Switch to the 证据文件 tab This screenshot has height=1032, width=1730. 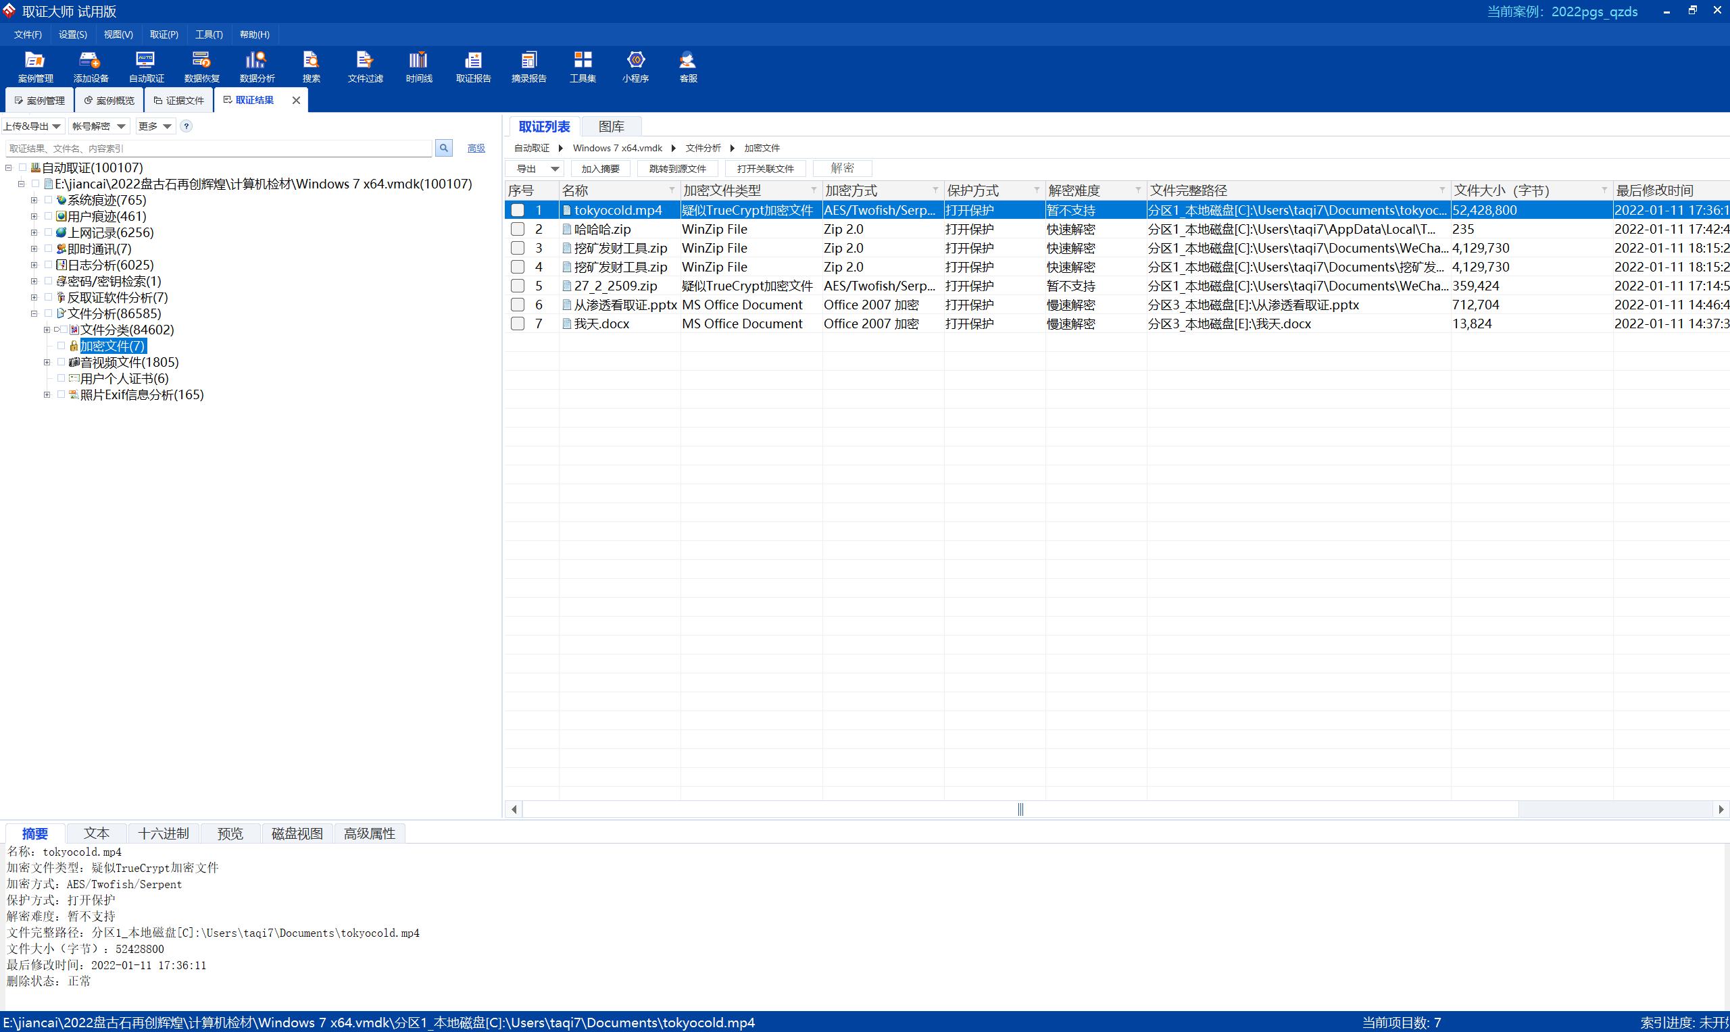click(180, 101)
